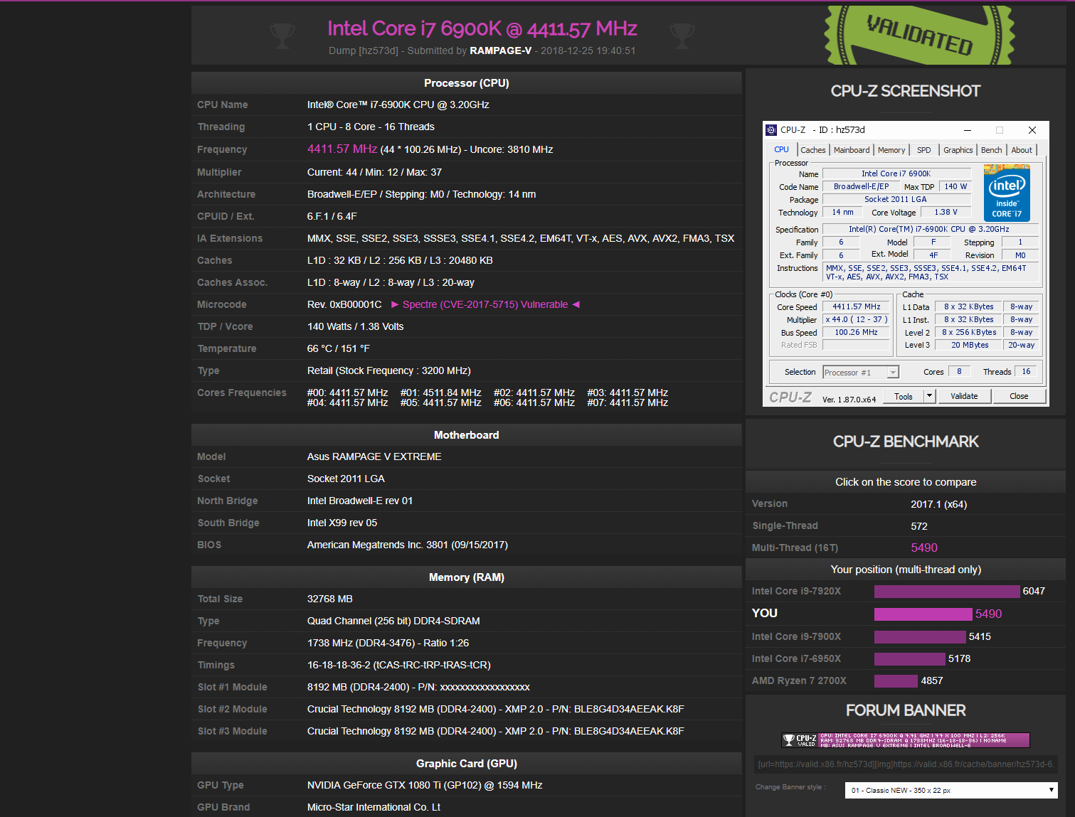Select the CPU tab in CPU-Z screenshot
The height and width of the screenshot is (817, 1075).
click(x=781, y=150)
